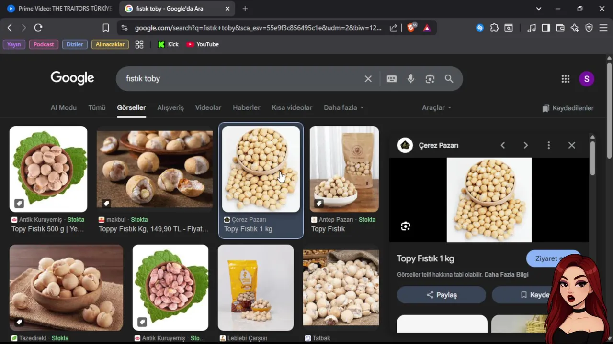Screen dimensions: 613x344
Task: Search inside preview image with Lens
Action: [406, 226]
